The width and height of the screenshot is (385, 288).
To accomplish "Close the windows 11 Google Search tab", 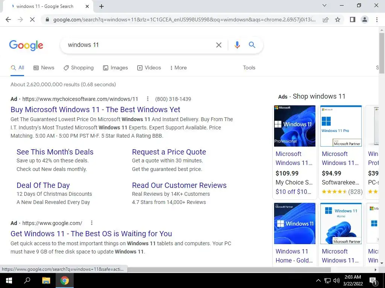I will coord(87,6).
